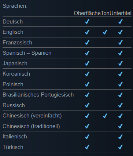
Task: Click the Französisch subtitle checkmark
Action: point(121,43)
